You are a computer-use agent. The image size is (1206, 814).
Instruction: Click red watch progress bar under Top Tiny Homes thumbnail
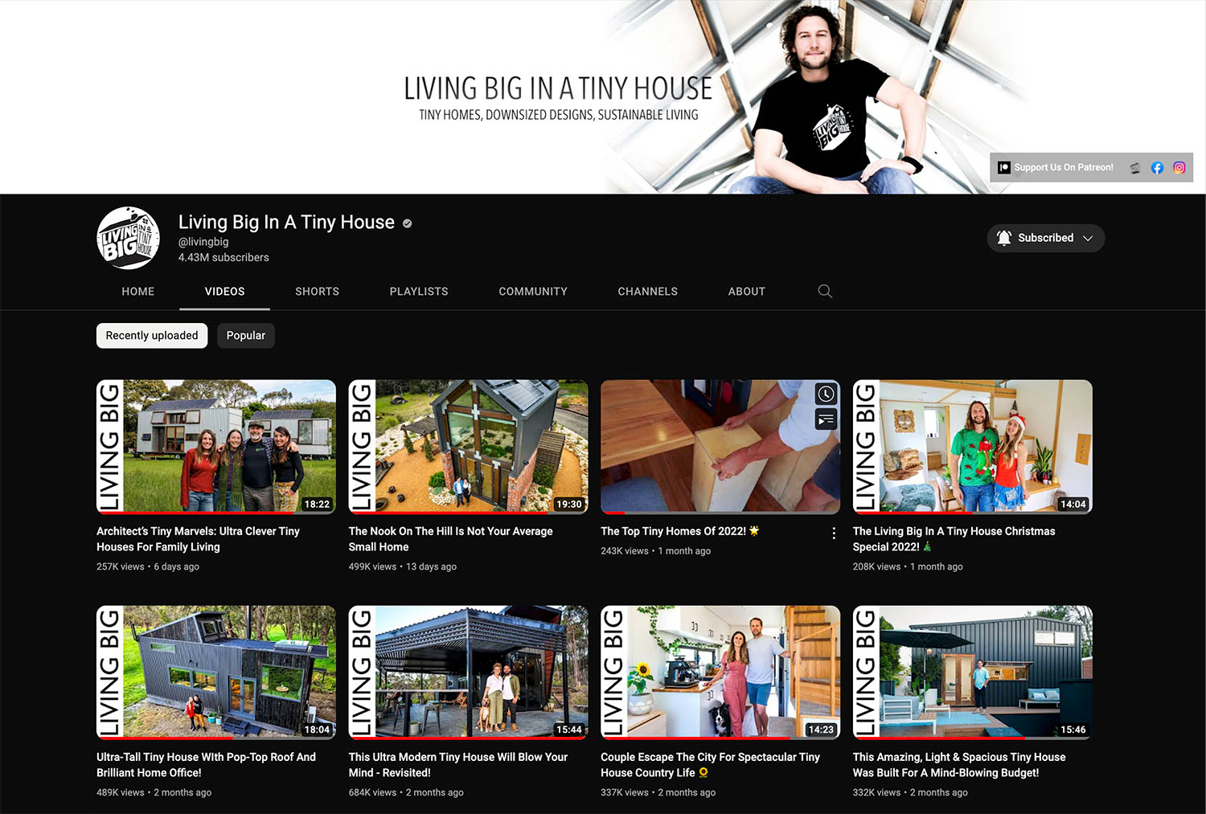pos(613,512)
